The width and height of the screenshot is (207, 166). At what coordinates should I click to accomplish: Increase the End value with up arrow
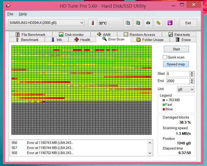pos(192,80)
